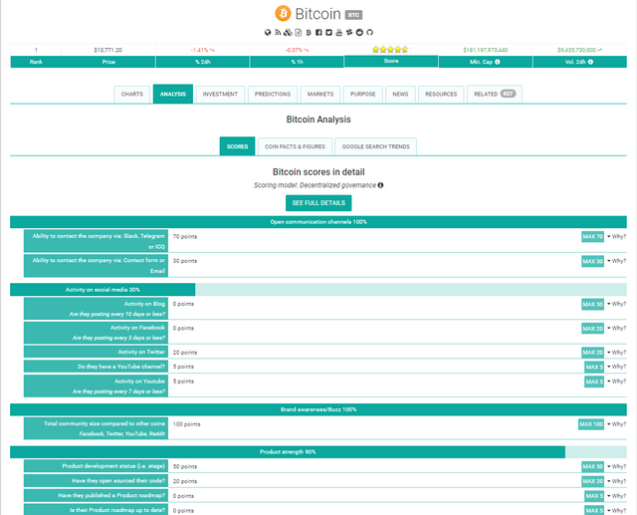Click the Rank column header
The height and width of the screenshot is (515, 637).
pyautogui.click(x=36, y=62)
